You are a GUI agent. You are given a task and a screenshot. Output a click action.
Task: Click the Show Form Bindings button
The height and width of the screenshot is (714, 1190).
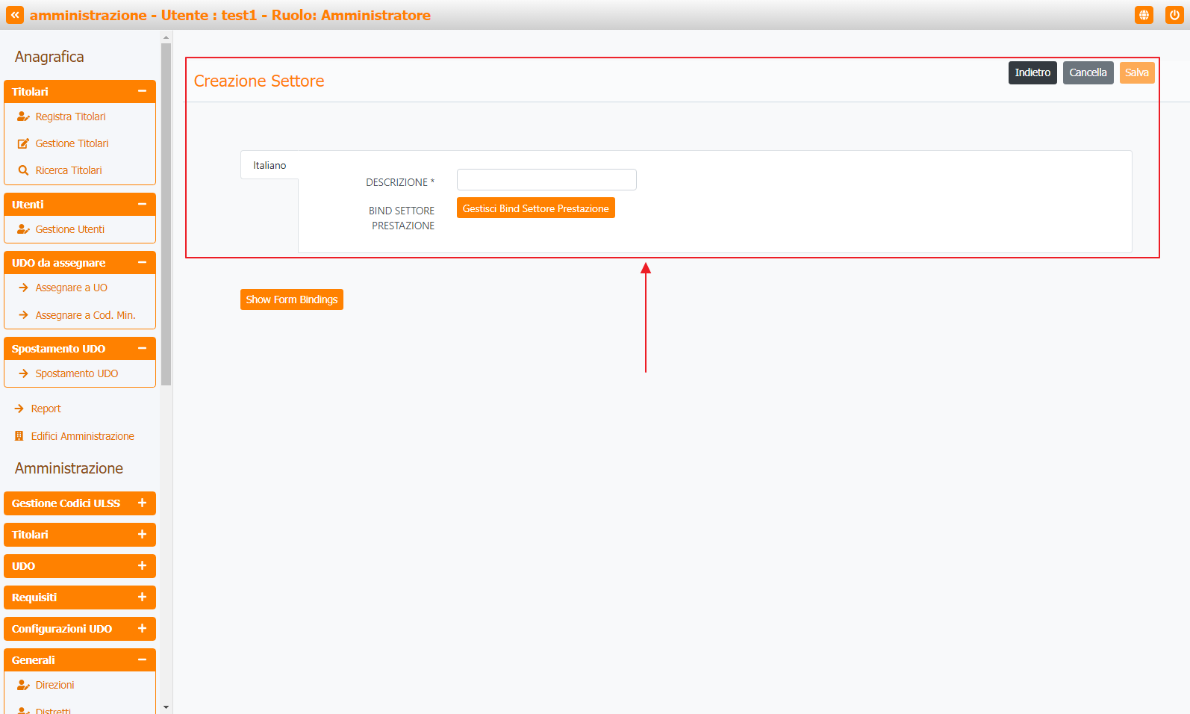[292, 299]
